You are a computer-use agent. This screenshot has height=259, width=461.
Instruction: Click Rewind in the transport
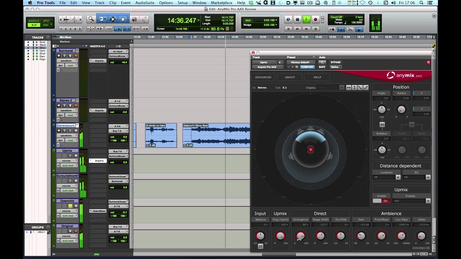click(x=297, y=29)
